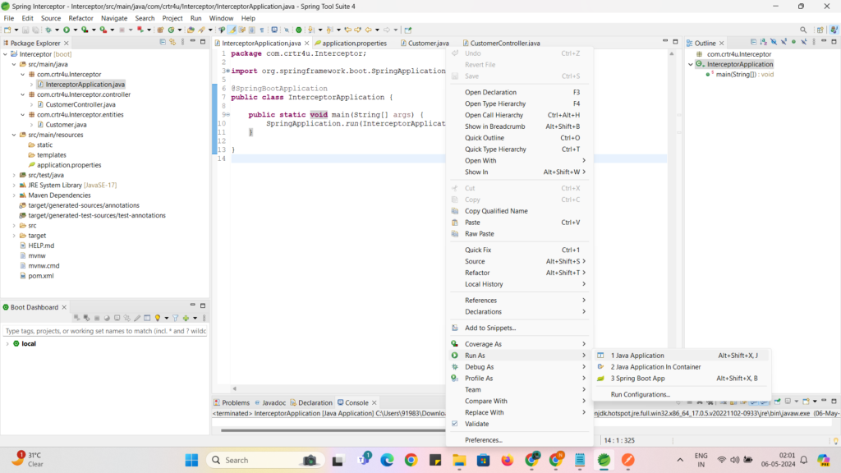
Task: Toggle Show Whitespace Characters pilcrow icon
Action: pyautogui.click(x=262, y=30)
